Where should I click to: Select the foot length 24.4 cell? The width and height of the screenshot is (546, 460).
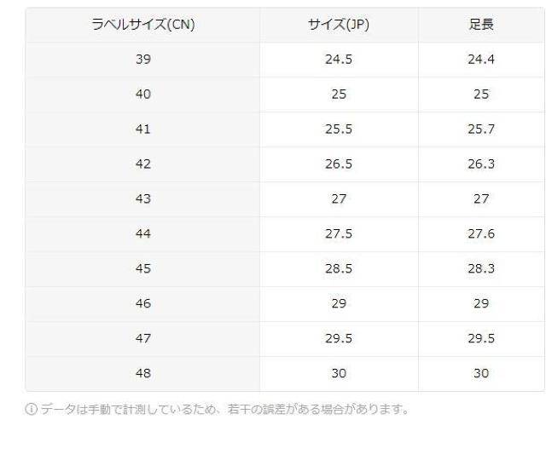tap(481, 60)
